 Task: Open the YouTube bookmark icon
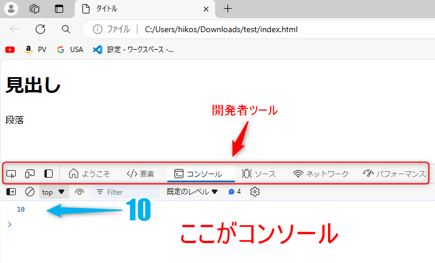click(10, 50)
